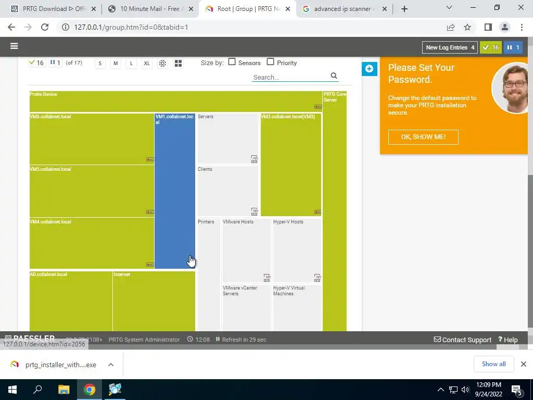
Task: Open the Servers group tile
Action: (228, 139)
